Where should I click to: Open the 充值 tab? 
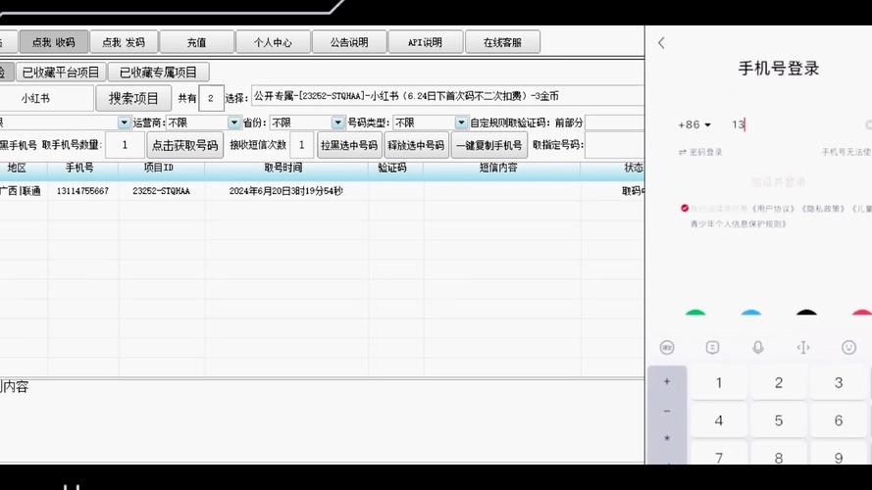tap(197, 42)
